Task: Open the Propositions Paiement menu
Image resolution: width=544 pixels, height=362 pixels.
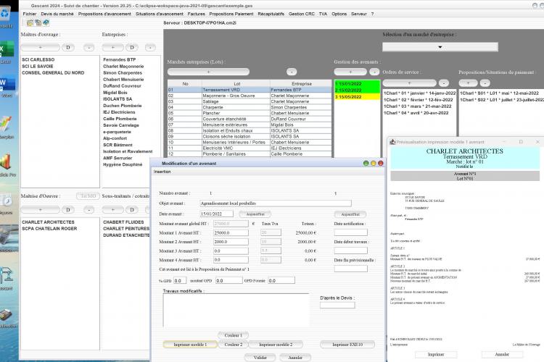Action: tap(231, 14)
